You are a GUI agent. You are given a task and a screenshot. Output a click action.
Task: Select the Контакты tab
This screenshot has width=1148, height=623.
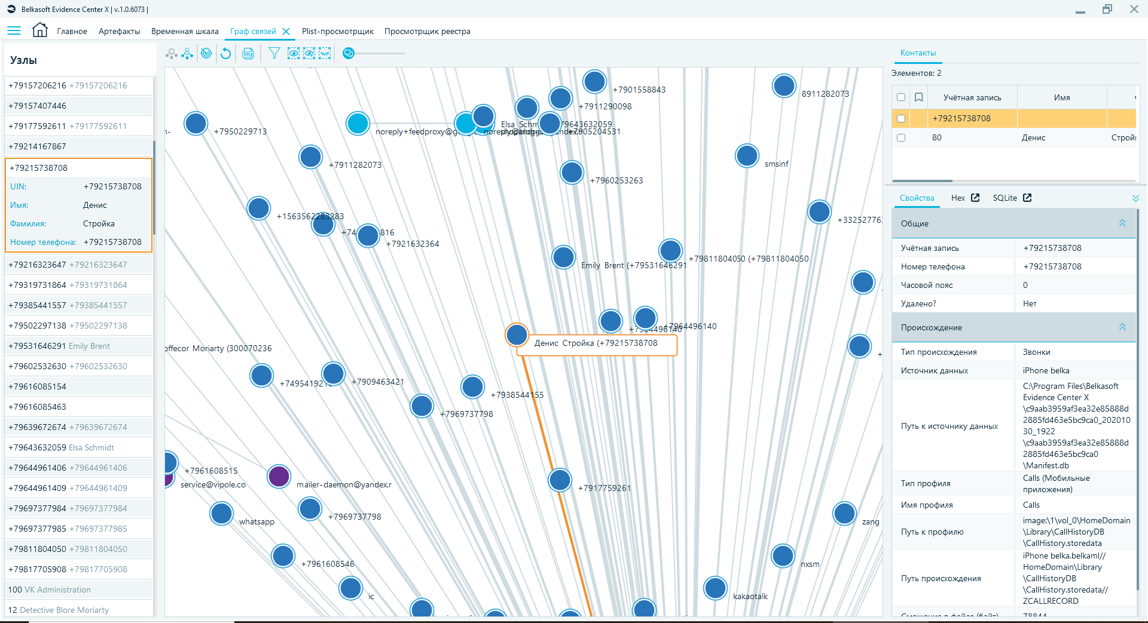click(918, 53)
